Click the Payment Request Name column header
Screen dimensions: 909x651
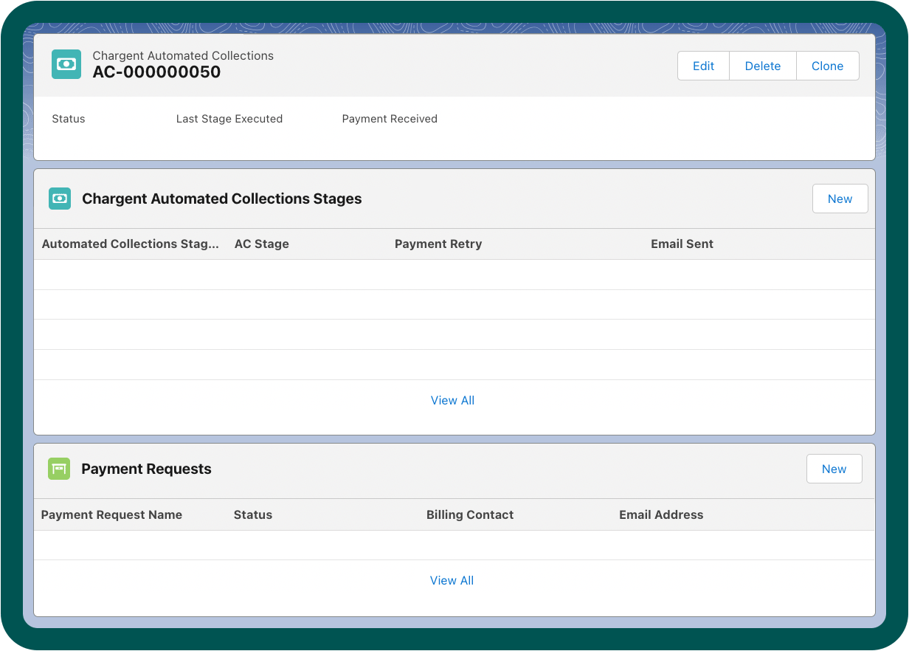pos(111,514)
